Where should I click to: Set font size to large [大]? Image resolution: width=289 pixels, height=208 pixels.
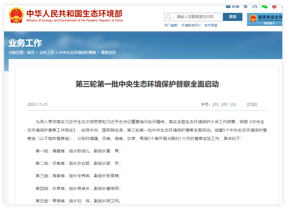click(216, 105)
